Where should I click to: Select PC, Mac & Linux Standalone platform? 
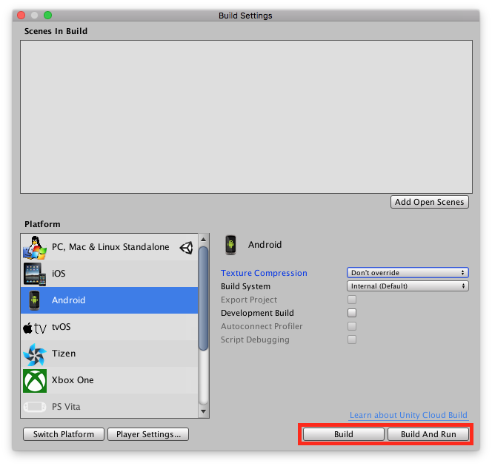pos(109,247)
